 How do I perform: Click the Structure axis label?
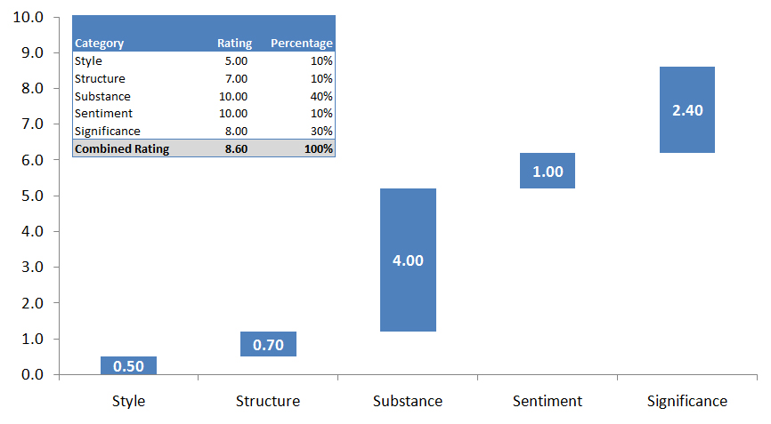click(268, 401)
